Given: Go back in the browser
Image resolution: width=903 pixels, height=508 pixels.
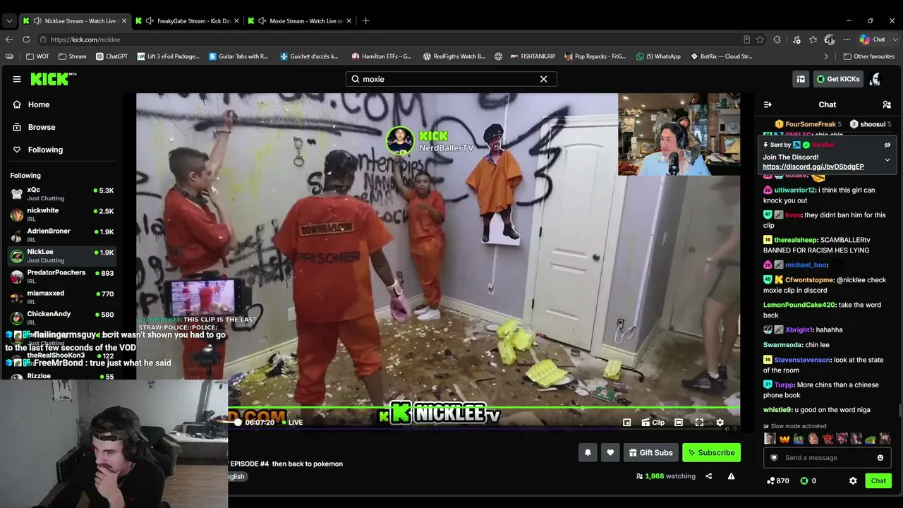Looking at the screenshot, I should 9,40.
